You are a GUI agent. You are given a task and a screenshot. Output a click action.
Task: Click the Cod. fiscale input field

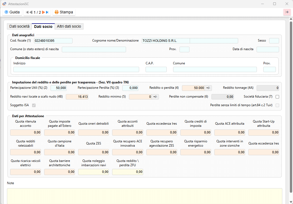[53, 41]
